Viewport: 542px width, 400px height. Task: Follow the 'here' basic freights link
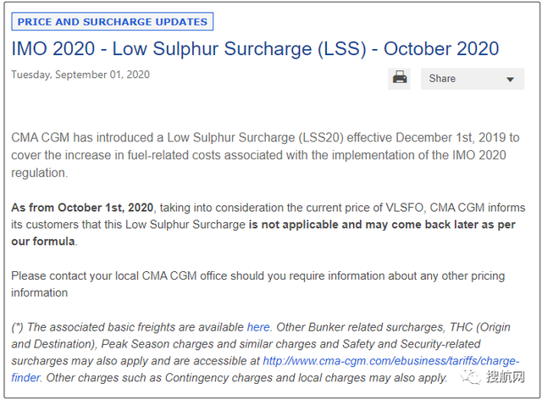click(x=258, y=327)
